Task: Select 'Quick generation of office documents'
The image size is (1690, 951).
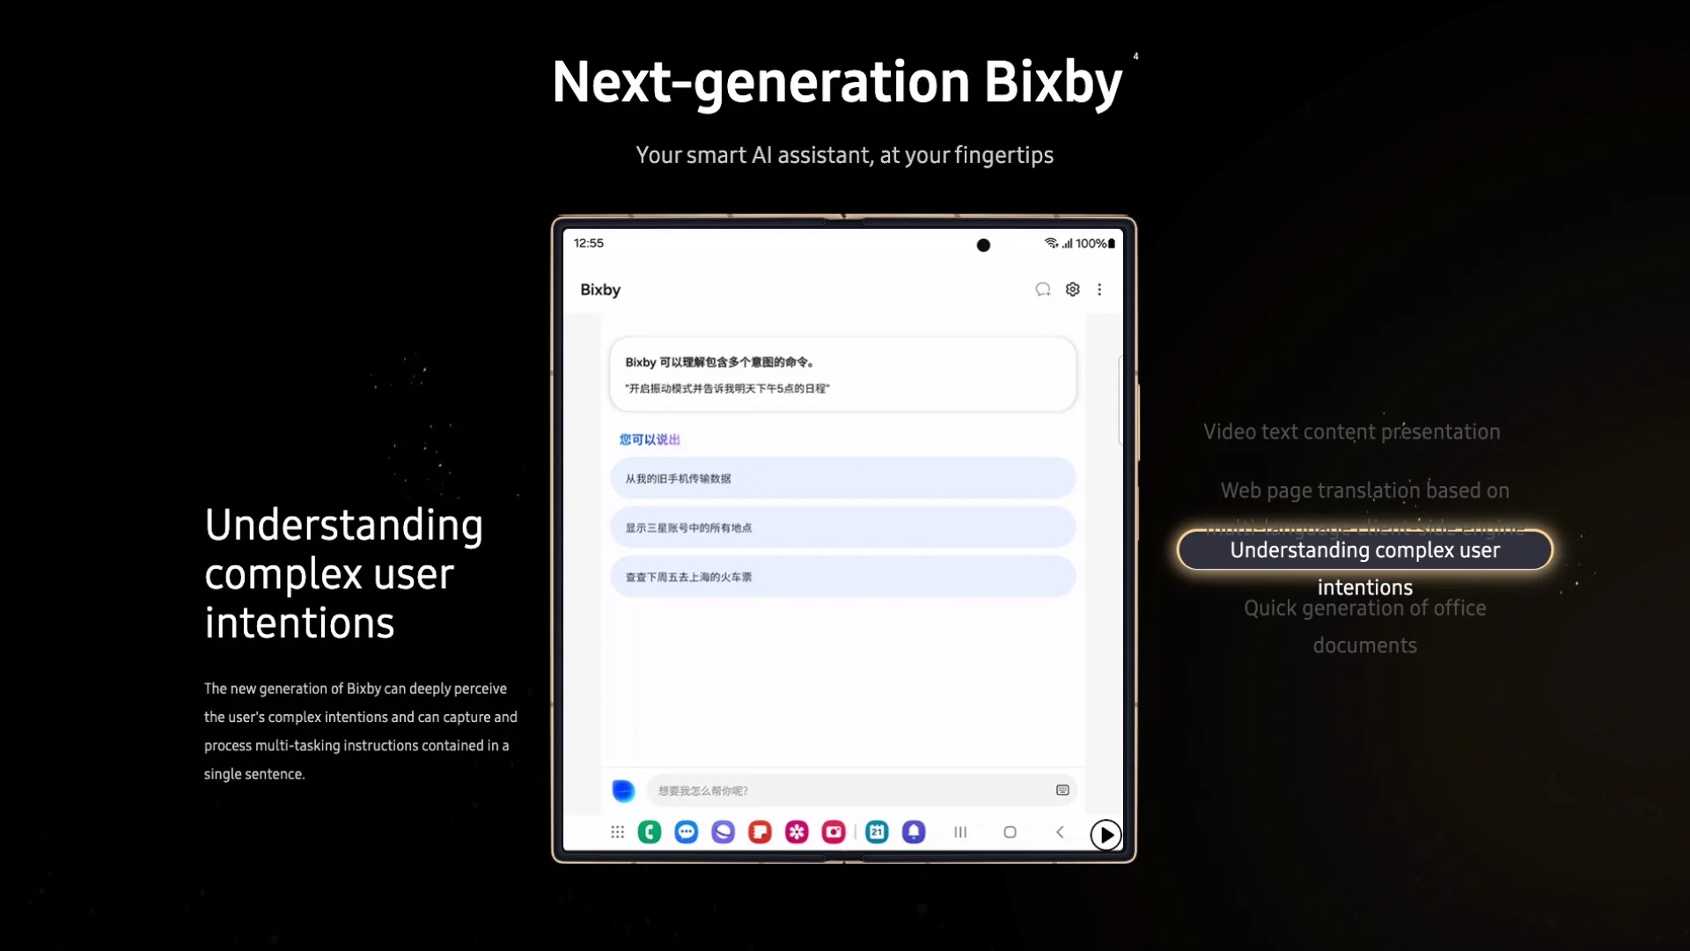Action: click(x=1365, y=626)
